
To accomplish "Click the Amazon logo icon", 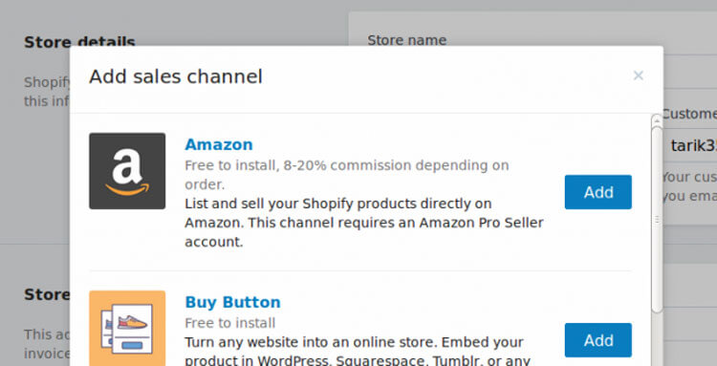I will point(127,171).
